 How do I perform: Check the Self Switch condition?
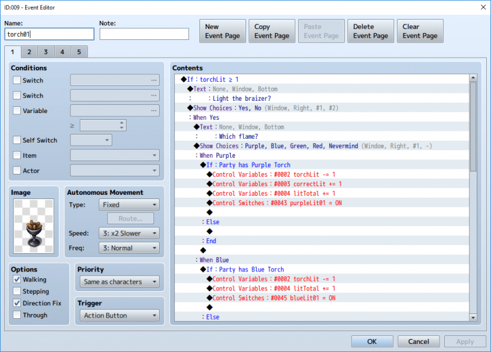coord(17,140)
